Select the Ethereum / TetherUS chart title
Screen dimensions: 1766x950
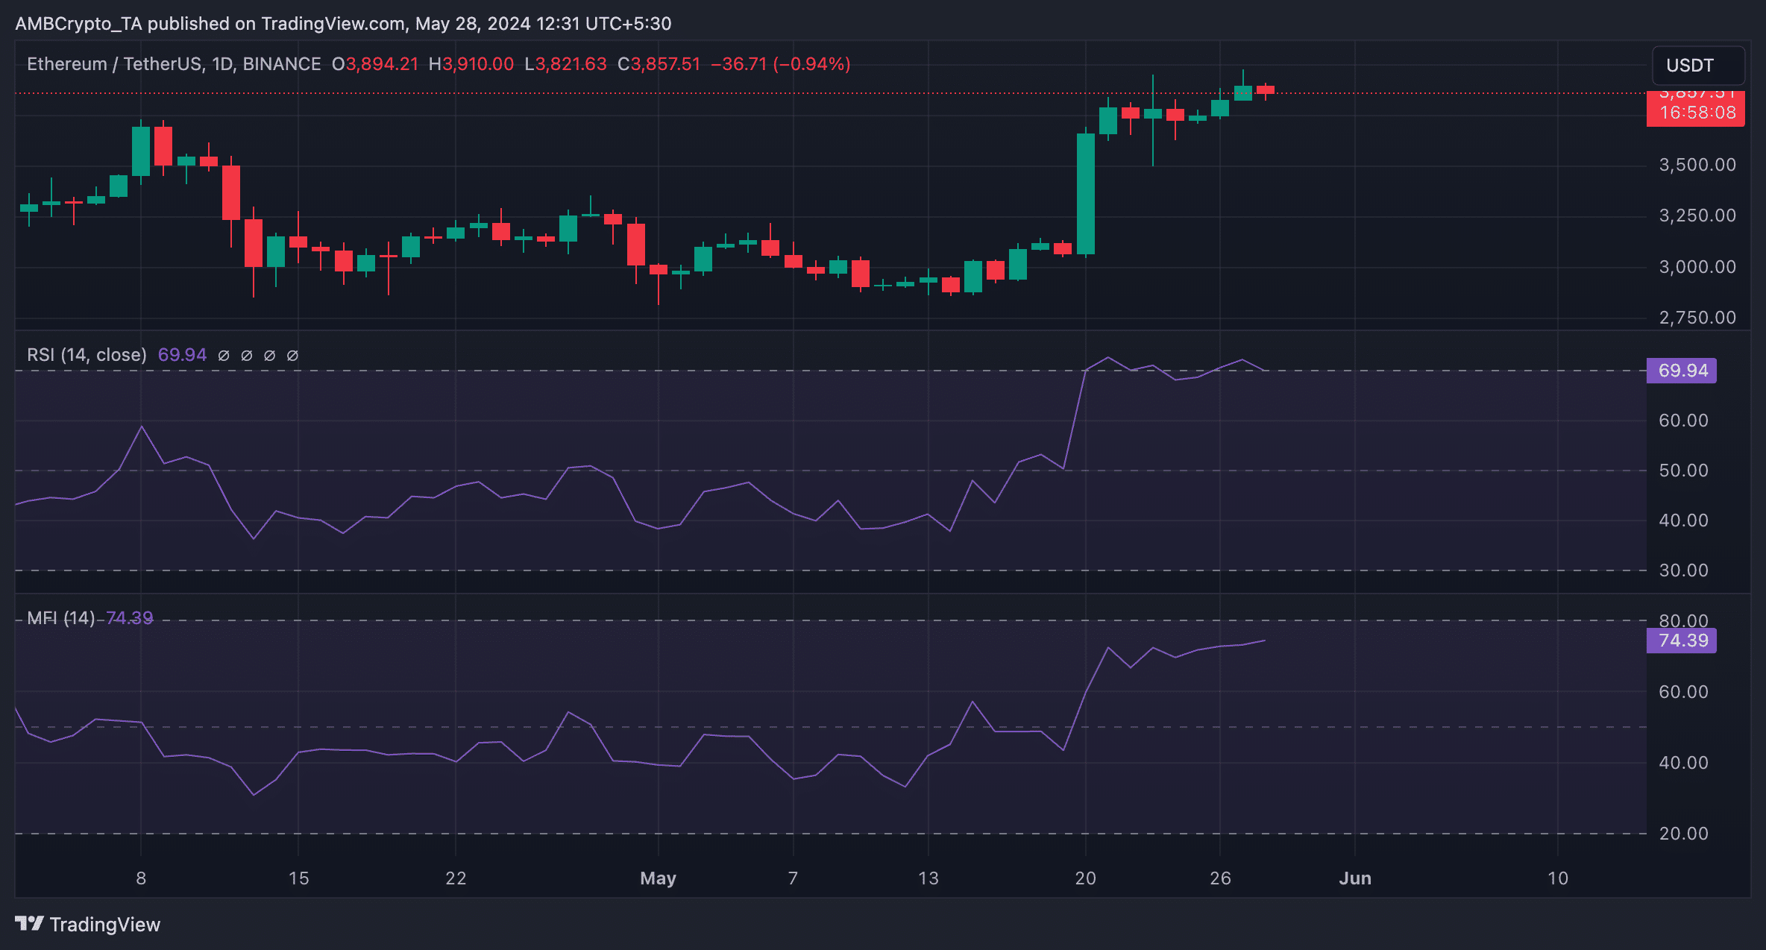(174, 64)
